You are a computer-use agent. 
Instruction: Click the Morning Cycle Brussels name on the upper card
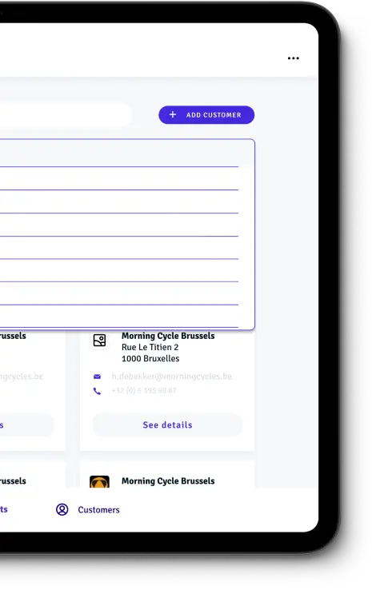pyautogui.click(x=168, y=336)
